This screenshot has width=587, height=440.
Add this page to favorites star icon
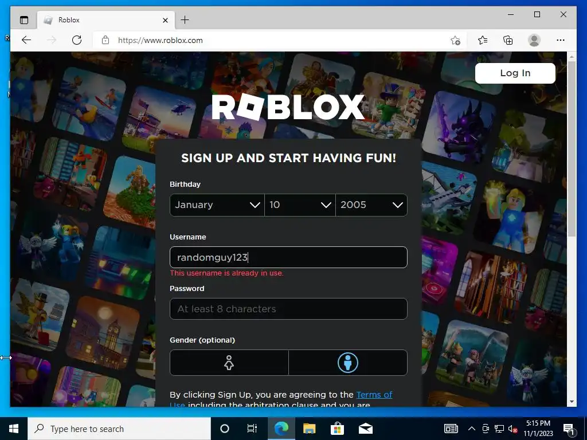pyautogui.click(x=455, y=41)
